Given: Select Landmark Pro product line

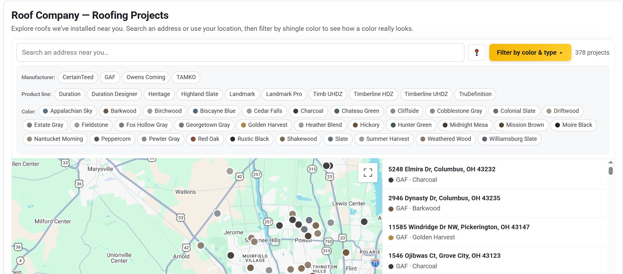Looking at the screenshot, I should tap(284, 94).
